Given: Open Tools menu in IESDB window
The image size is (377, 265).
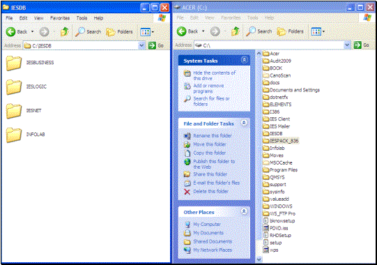Looking at the screenshot, I should pos(82,18).
